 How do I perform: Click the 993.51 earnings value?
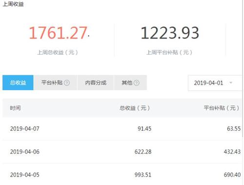[x=143, y=175]
